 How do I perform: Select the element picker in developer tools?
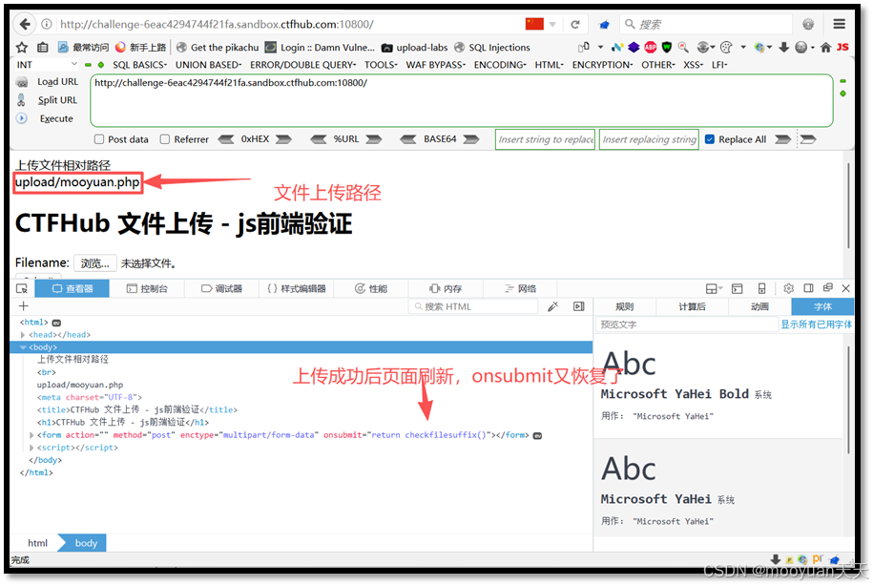pos(21,287)
